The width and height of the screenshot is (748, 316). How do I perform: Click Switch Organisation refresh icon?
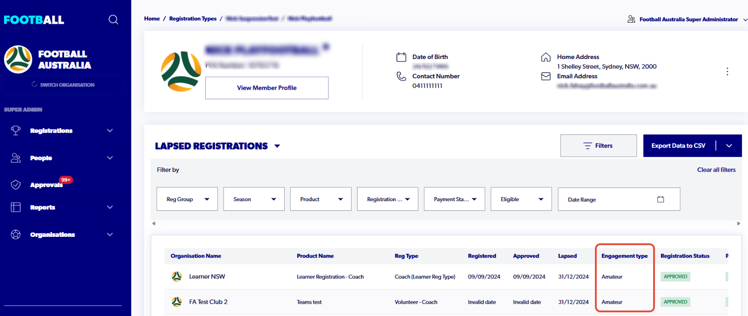click(x=34, y=85)
